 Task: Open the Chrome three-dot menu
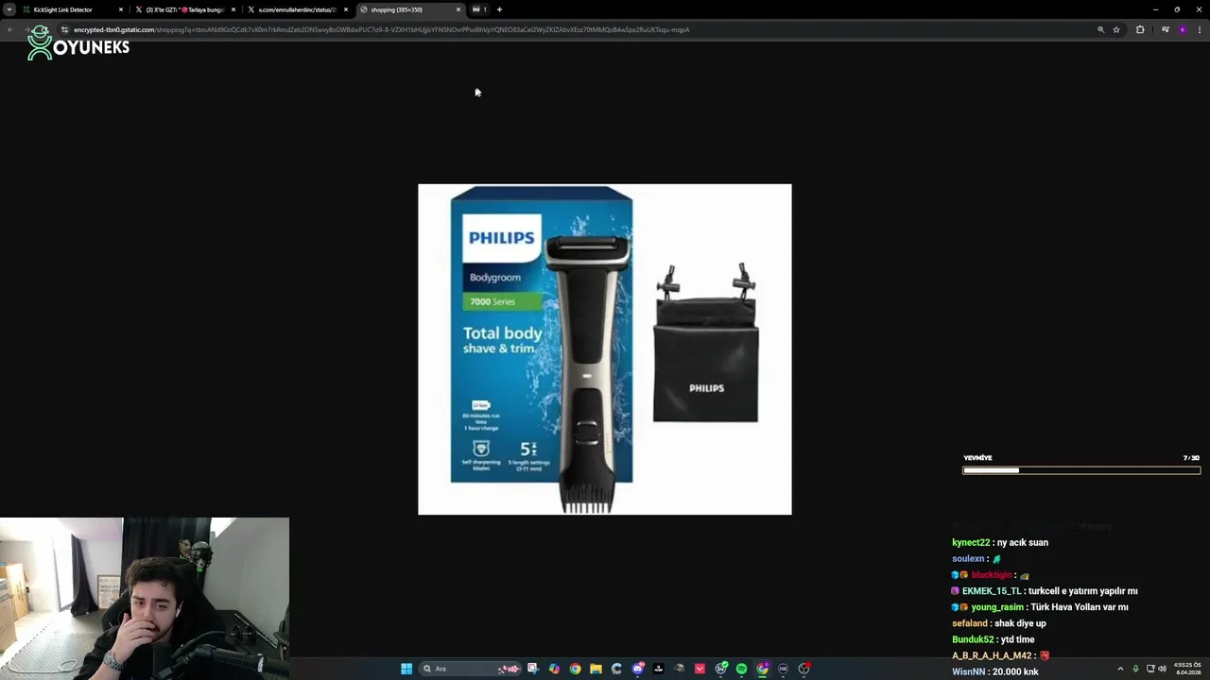[x=1200, y=29]
